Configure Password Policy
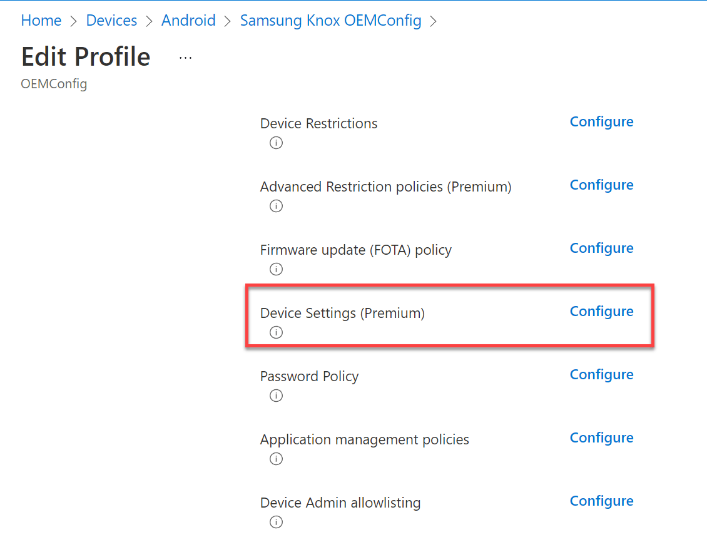This screenshot has height=547, width=707. tap(601, 375)
